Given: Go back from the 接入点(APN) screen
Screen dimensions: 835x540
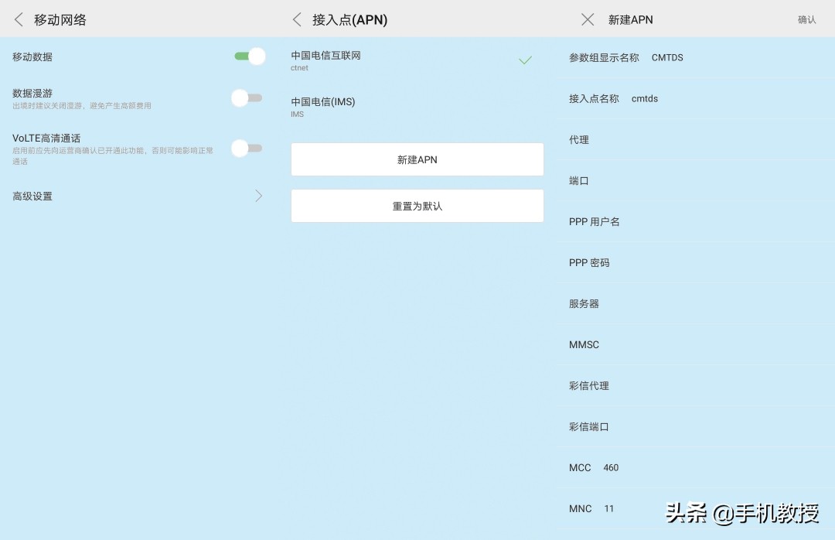Looking at the screenshot, I should coord(297,19).
